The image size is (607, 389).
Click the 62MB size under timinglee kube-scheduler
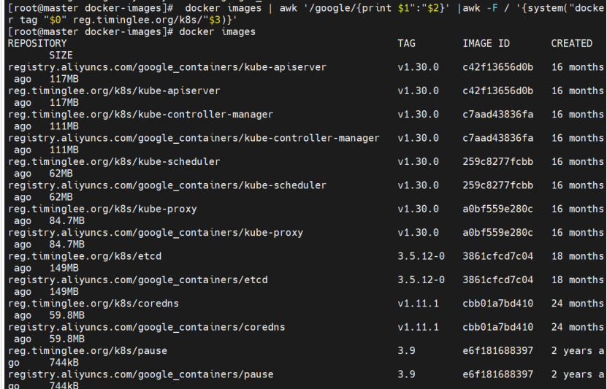point(61,174)
